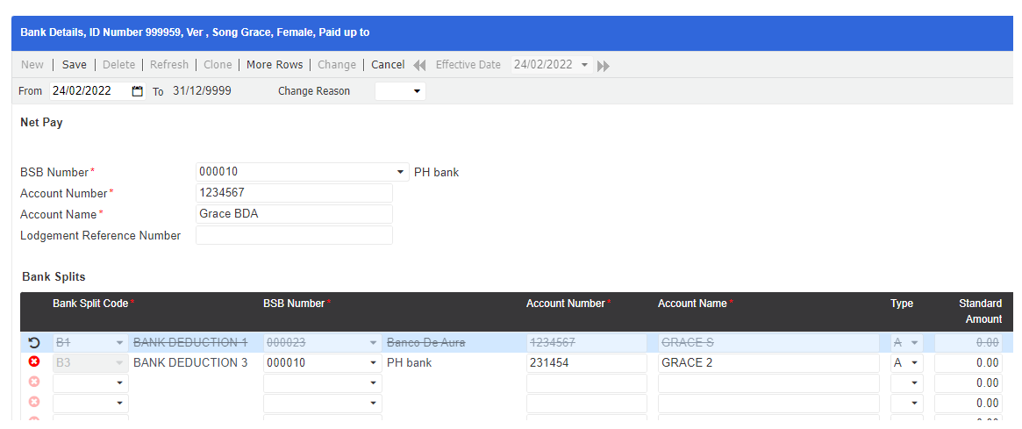Click More Rows in the toolbar
Viewport: 1022px width, 429px height.
point(275,65)
